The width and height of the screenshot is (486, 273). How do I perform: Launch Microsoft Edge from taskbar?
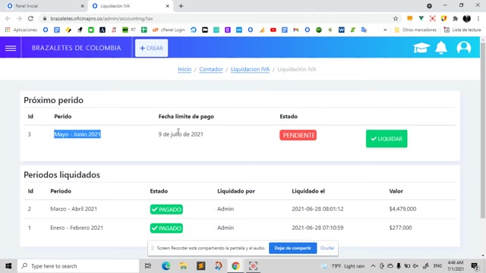(x=166, y=266)
